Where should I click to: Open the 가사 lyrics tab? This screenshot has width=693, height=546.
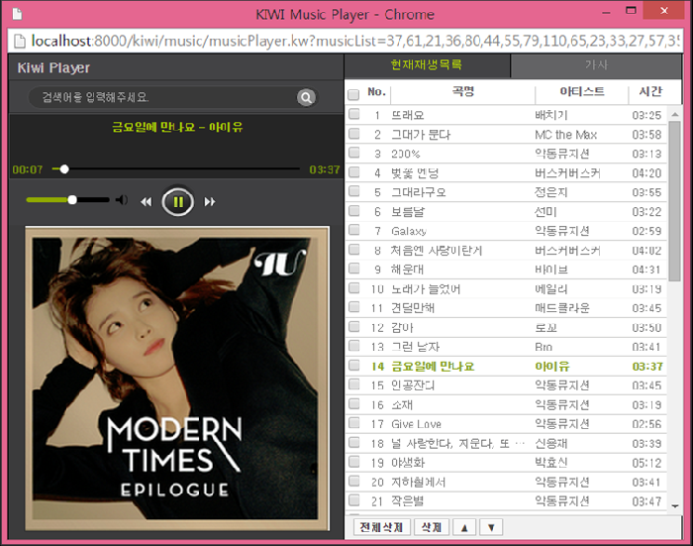pos(596,65)
